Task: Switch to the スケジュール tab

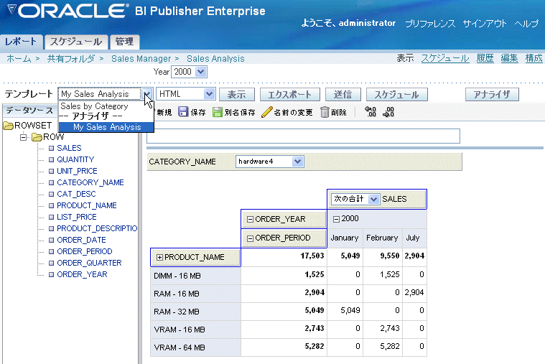Action: coord(76,42)
